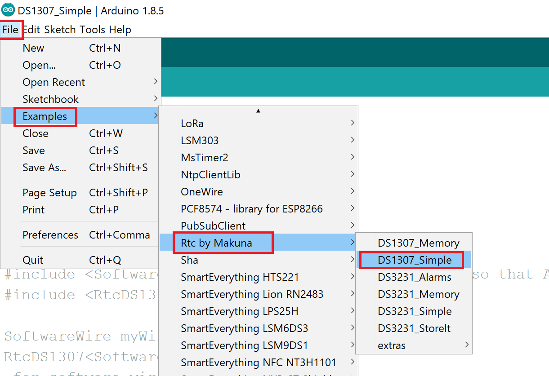
Task: Open the DS3231_Alarms example
Action: pos(414,277)
